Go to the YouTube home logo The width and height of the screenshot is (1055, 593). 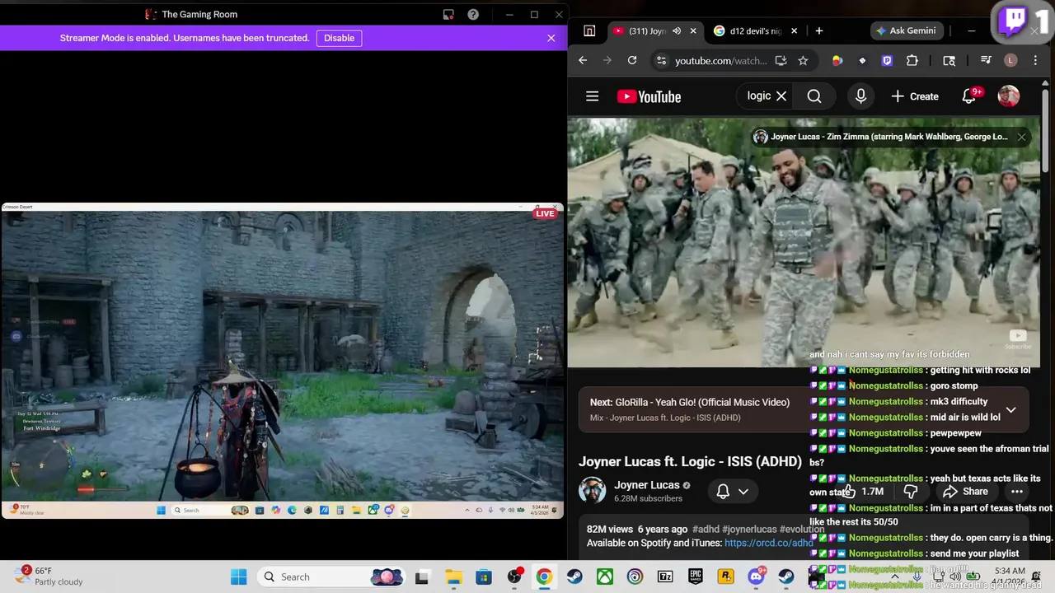tap(649, 96)
